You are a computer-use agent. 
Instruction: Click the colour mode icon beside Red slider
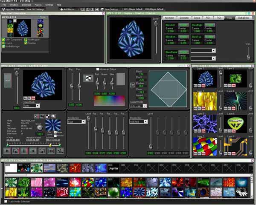tap(88, 78)
